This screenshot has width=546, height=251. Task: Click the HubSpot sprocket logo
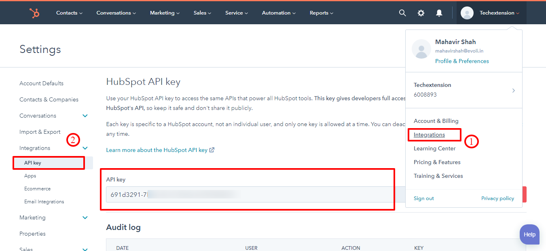tap(34, 13)
